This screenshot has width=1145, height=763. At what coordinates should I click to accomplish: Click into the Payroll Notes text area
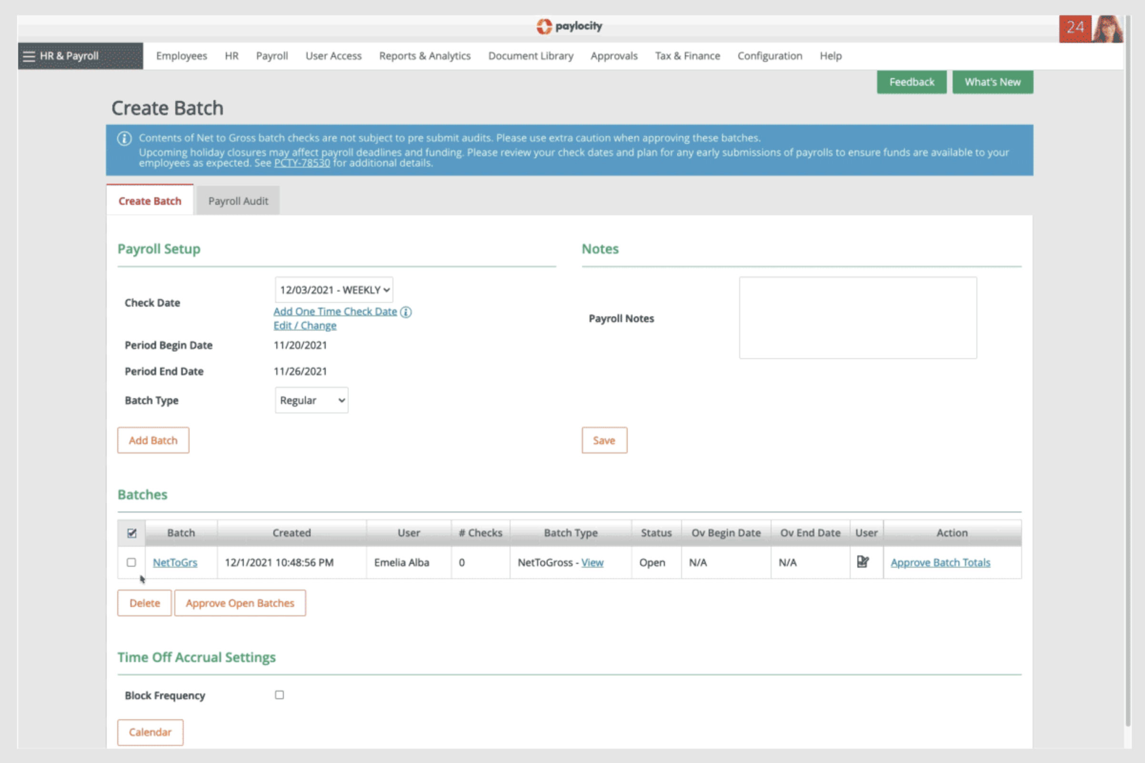[x=857, y=318]
